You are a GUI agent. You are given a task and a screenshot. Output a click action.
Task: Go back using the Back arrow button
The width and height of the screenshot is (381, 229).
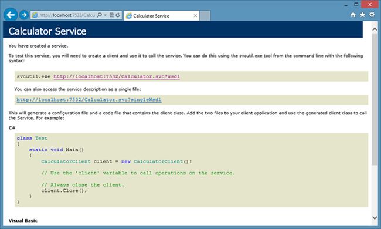pos(11,15)
